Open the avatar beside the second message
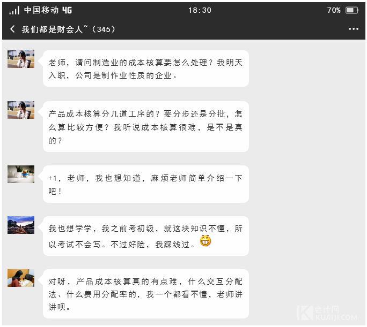The height and width of the screenshot is (327, 367). click(x=21, y=110)
